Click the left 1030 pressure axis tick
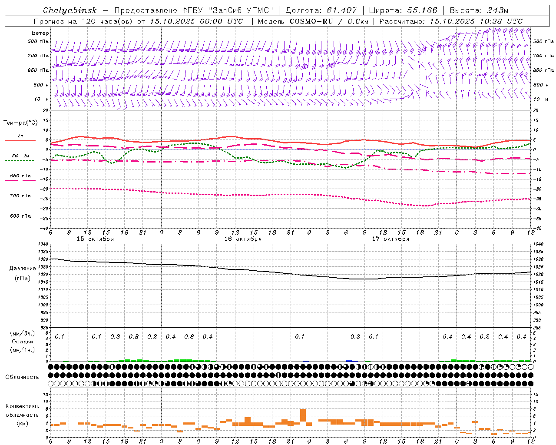 [x=43, y=259]
